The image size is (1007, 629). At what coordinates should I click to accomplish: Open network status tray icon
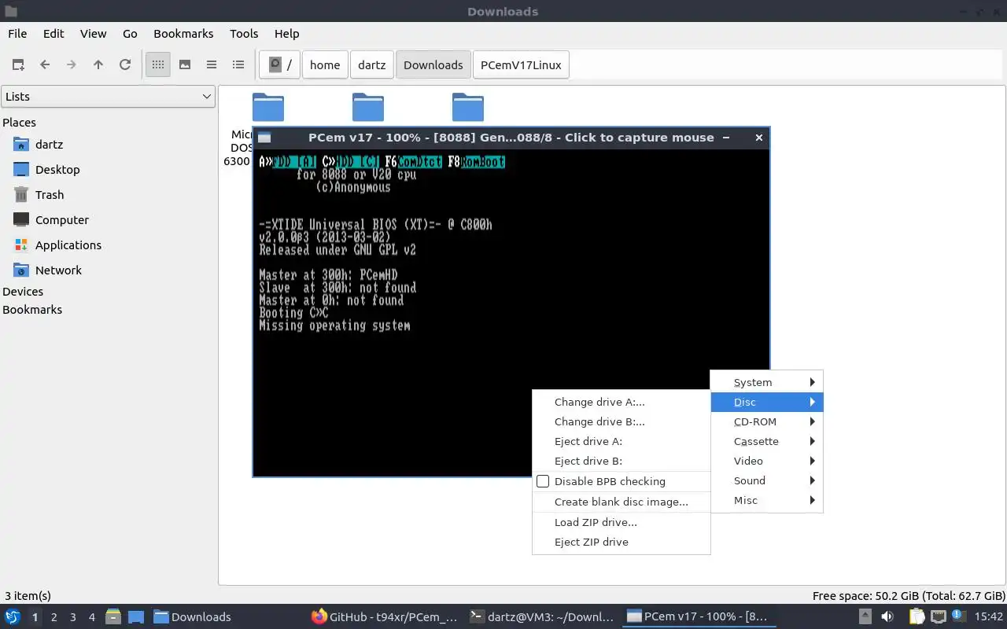[x=938, y=616]
